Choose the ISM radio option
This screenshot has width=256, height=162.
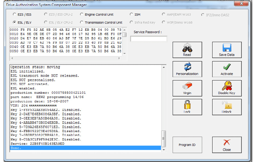click(132, 15)
